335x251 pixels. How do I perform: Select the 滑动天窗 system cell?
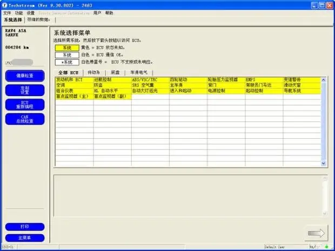pos(302,85)
